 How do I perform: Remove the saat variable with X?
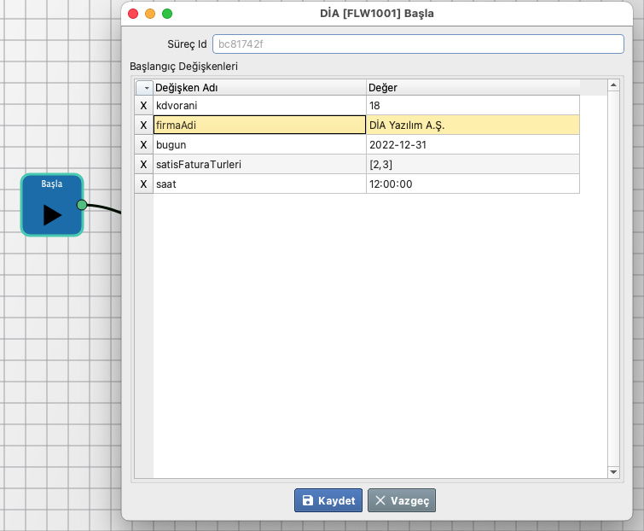tap(143, 184)
